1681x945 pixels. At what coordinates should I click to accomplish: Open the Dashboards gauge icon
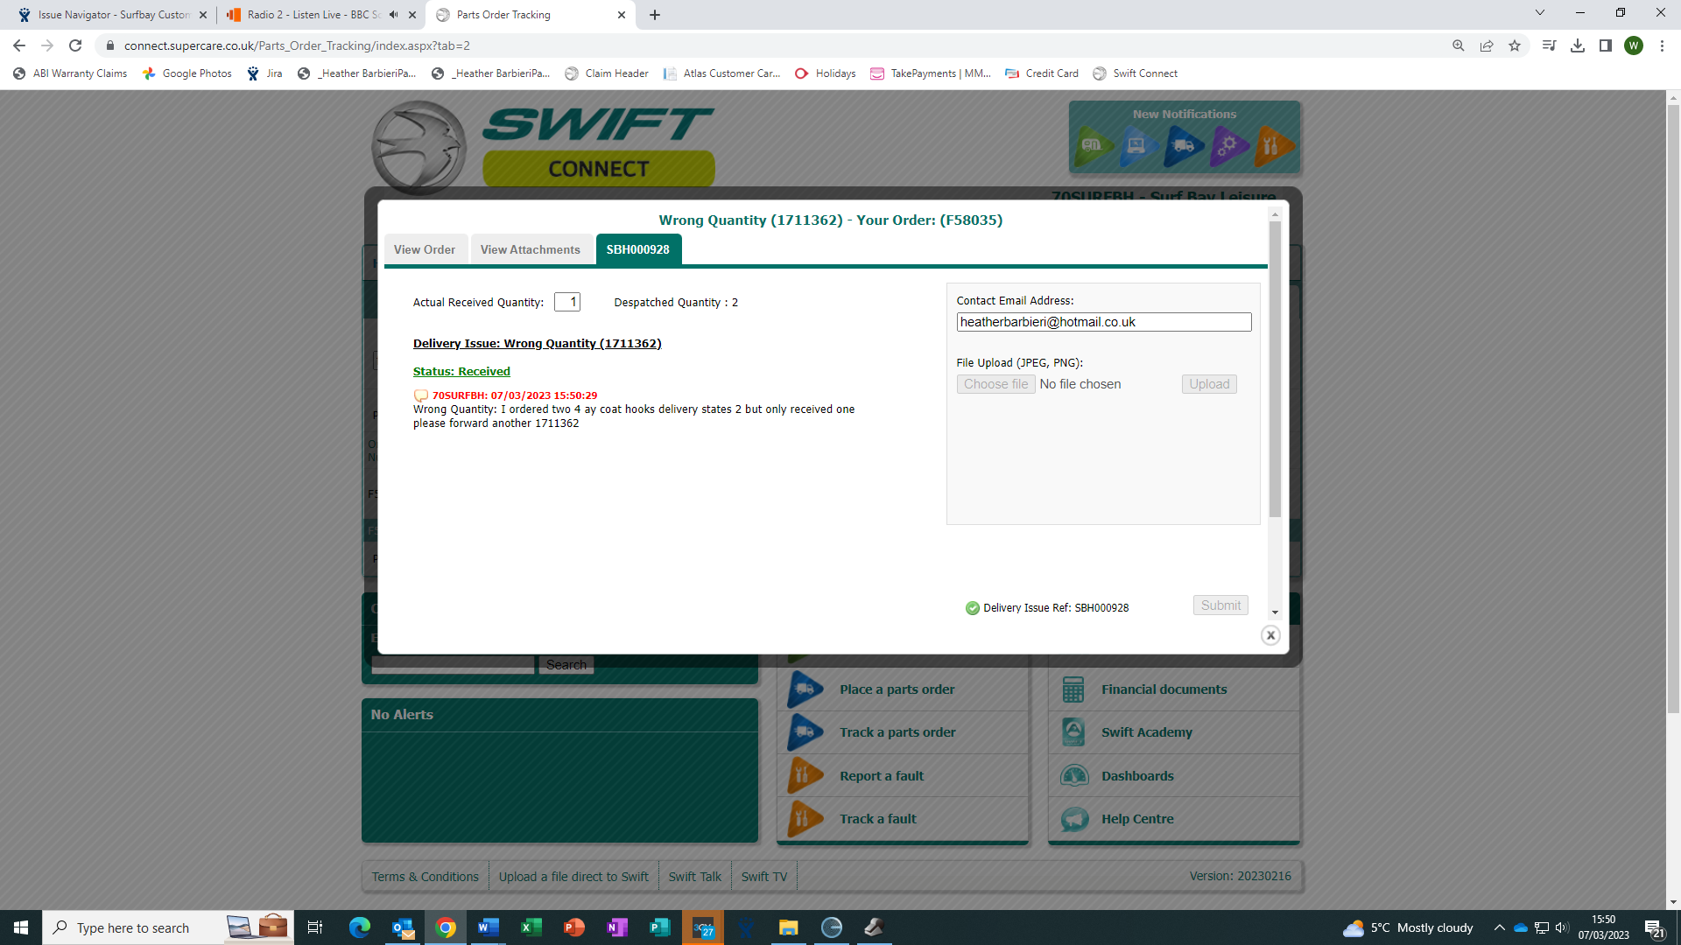[1073, 775]
